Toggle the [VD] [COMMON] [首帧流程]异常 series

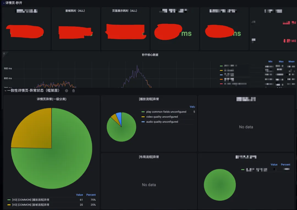coord(31,205)
